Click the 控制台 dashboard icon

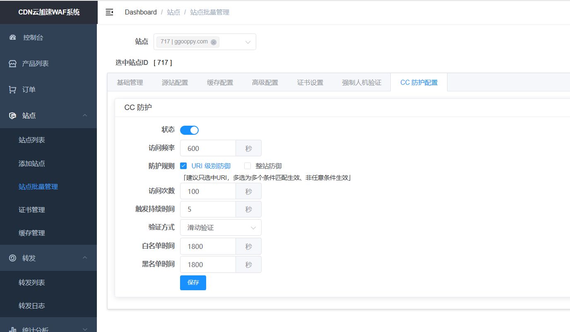(x=13, y=38)
